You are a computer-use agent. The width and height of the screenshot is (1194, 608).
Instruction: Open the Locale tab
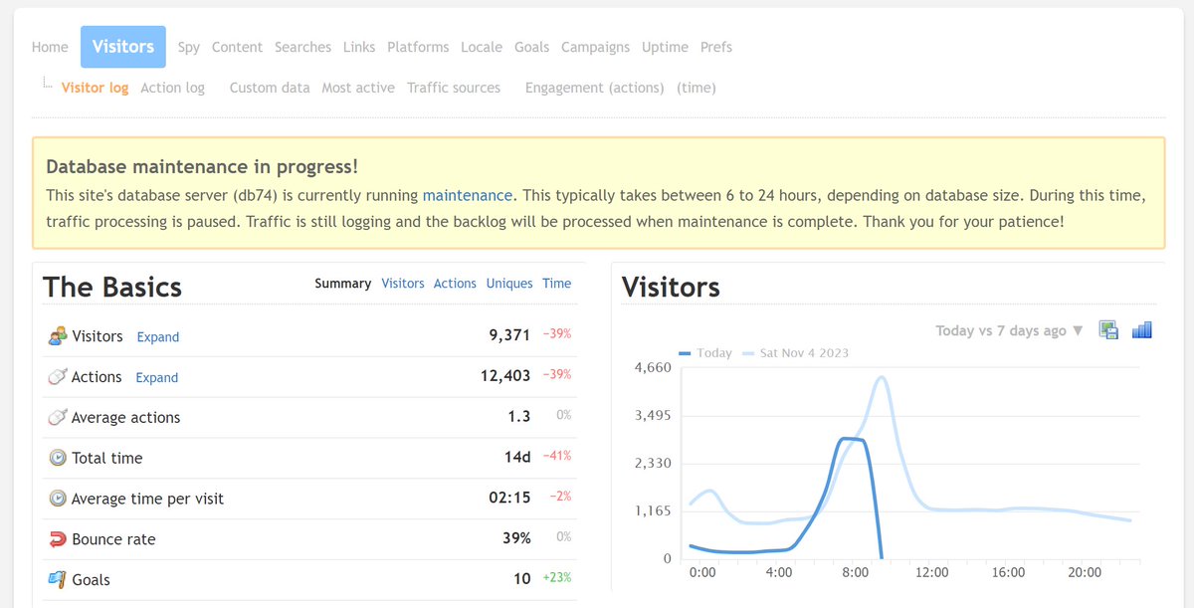482,47
